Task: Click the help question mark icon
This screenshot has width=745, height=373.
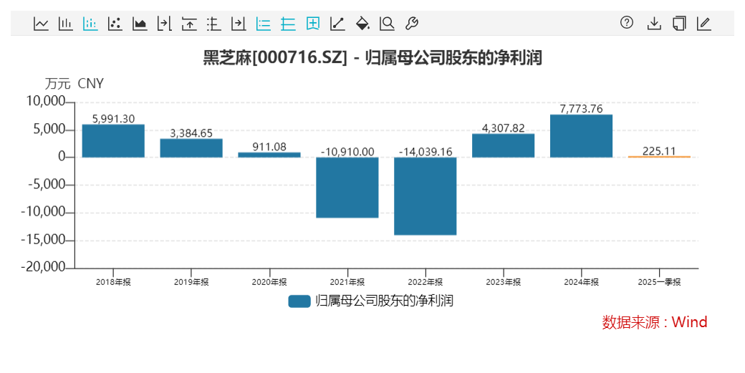Action: (x=627, y=22)
